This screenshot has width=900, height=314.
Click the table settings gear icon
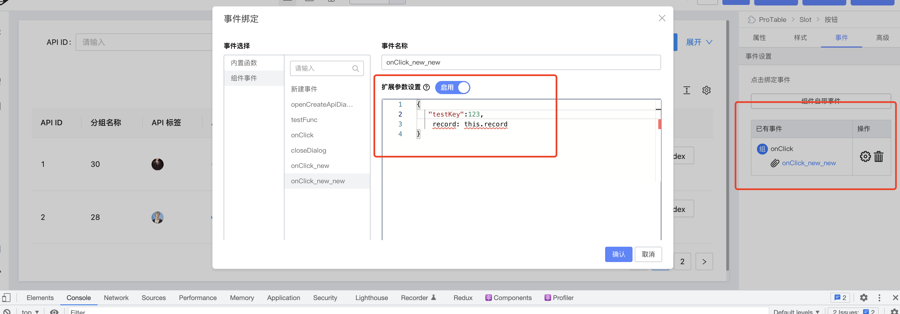(706, 90)
